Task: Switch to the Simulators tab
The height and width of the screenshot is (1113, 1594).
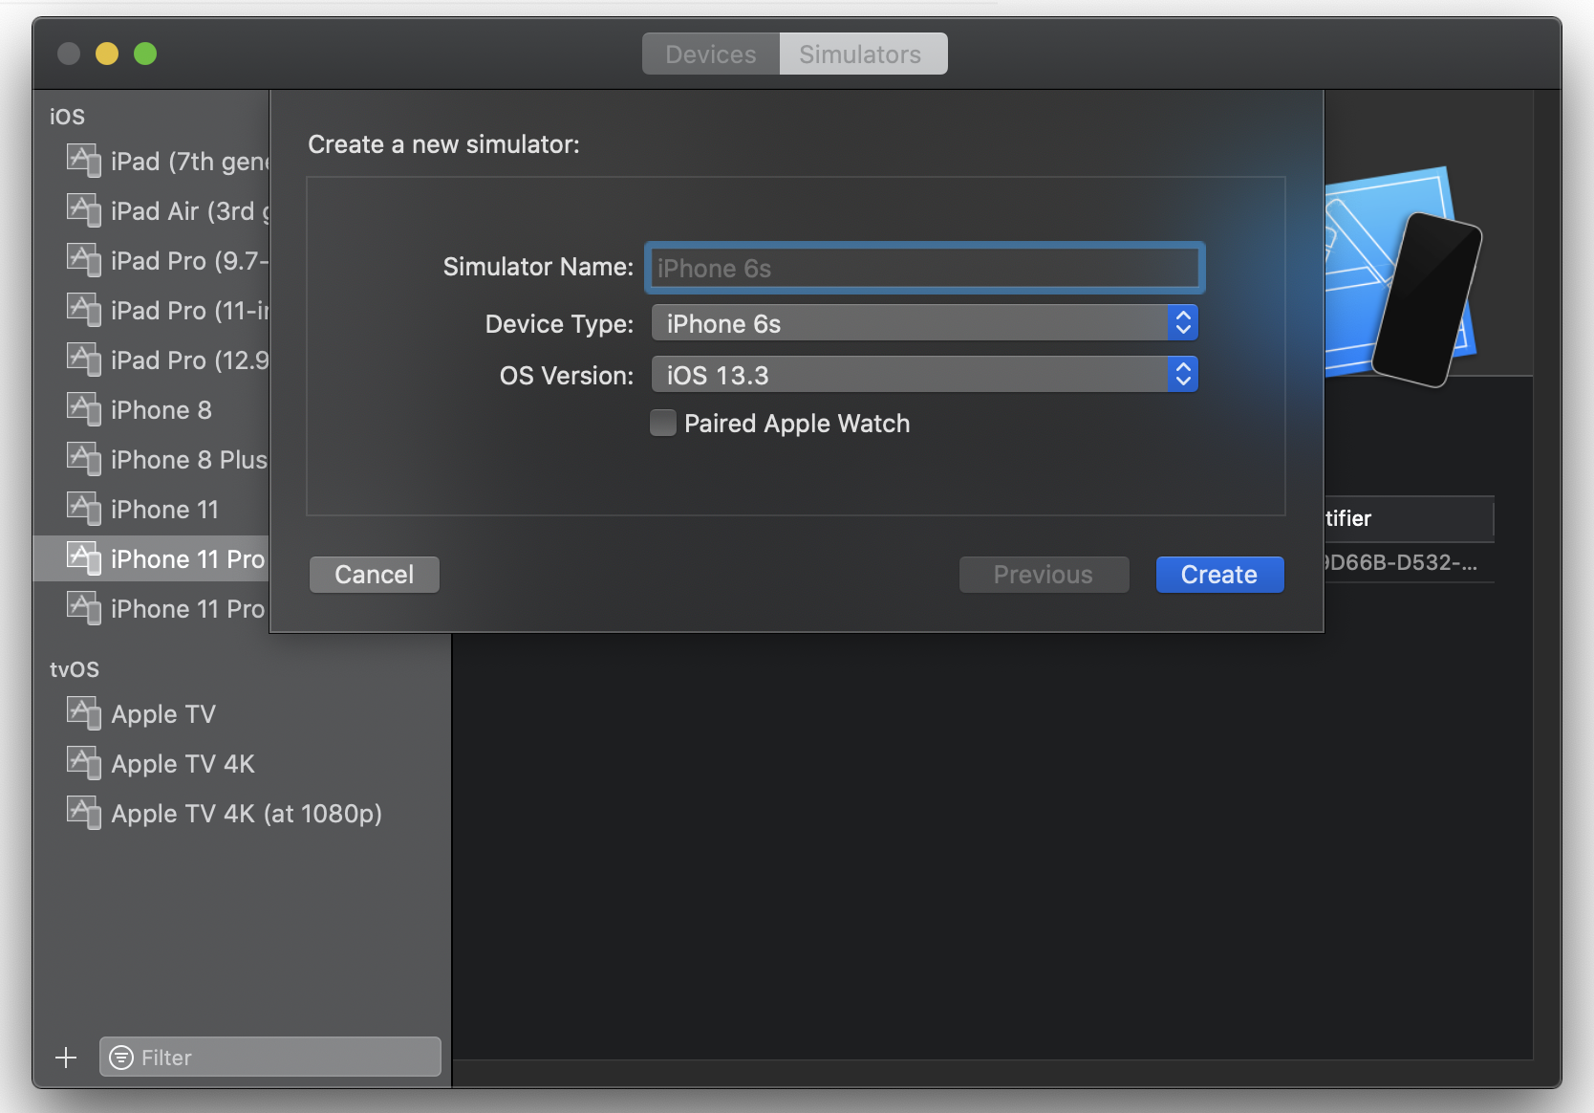Action: 863,54
